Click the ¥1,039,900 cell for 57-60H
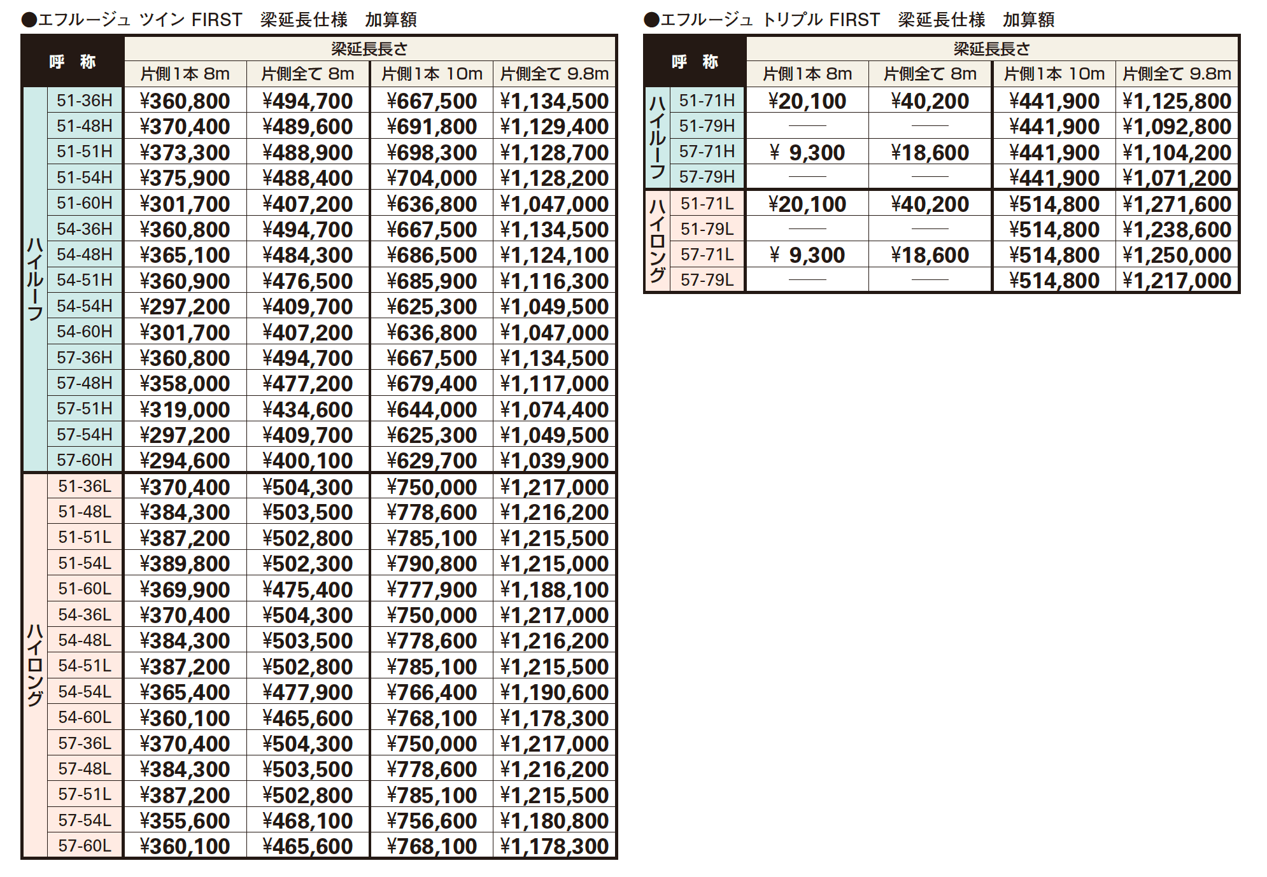1267x877 pixels. (x=555, y=460)
